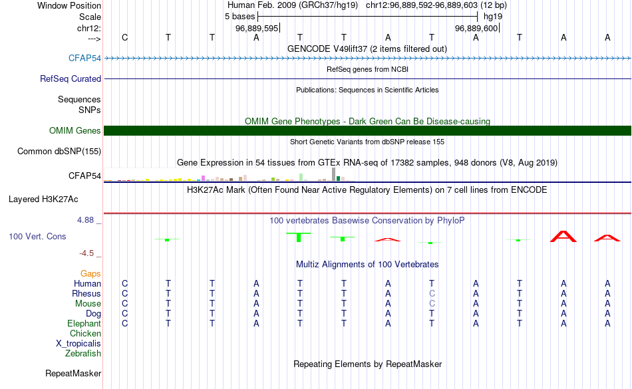Open Common dbSNP(155) track label

[x=59, y=151]
